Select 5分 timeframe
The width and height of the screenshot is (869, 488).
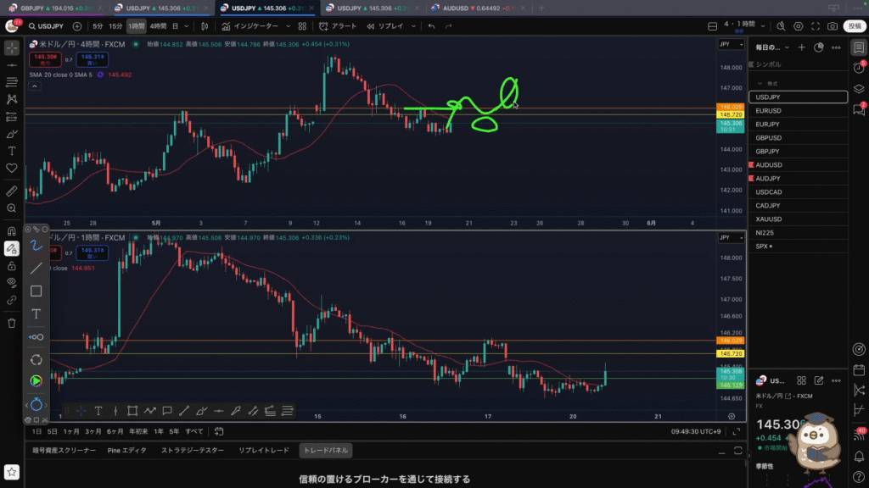pyautogui.click(x=98, y=26)
